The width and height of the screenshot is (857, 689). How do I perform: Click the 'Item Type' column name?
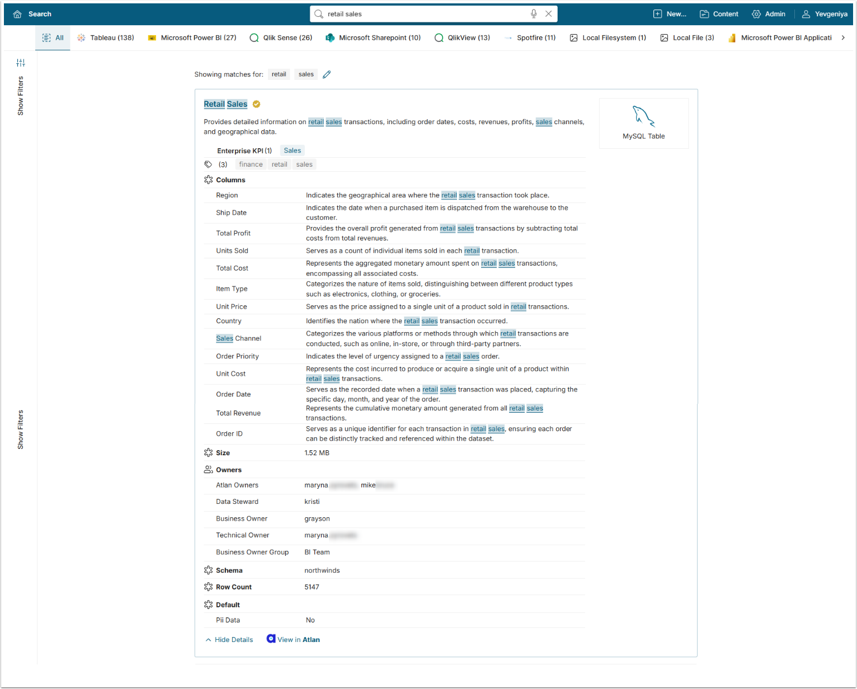coord(232,289)
